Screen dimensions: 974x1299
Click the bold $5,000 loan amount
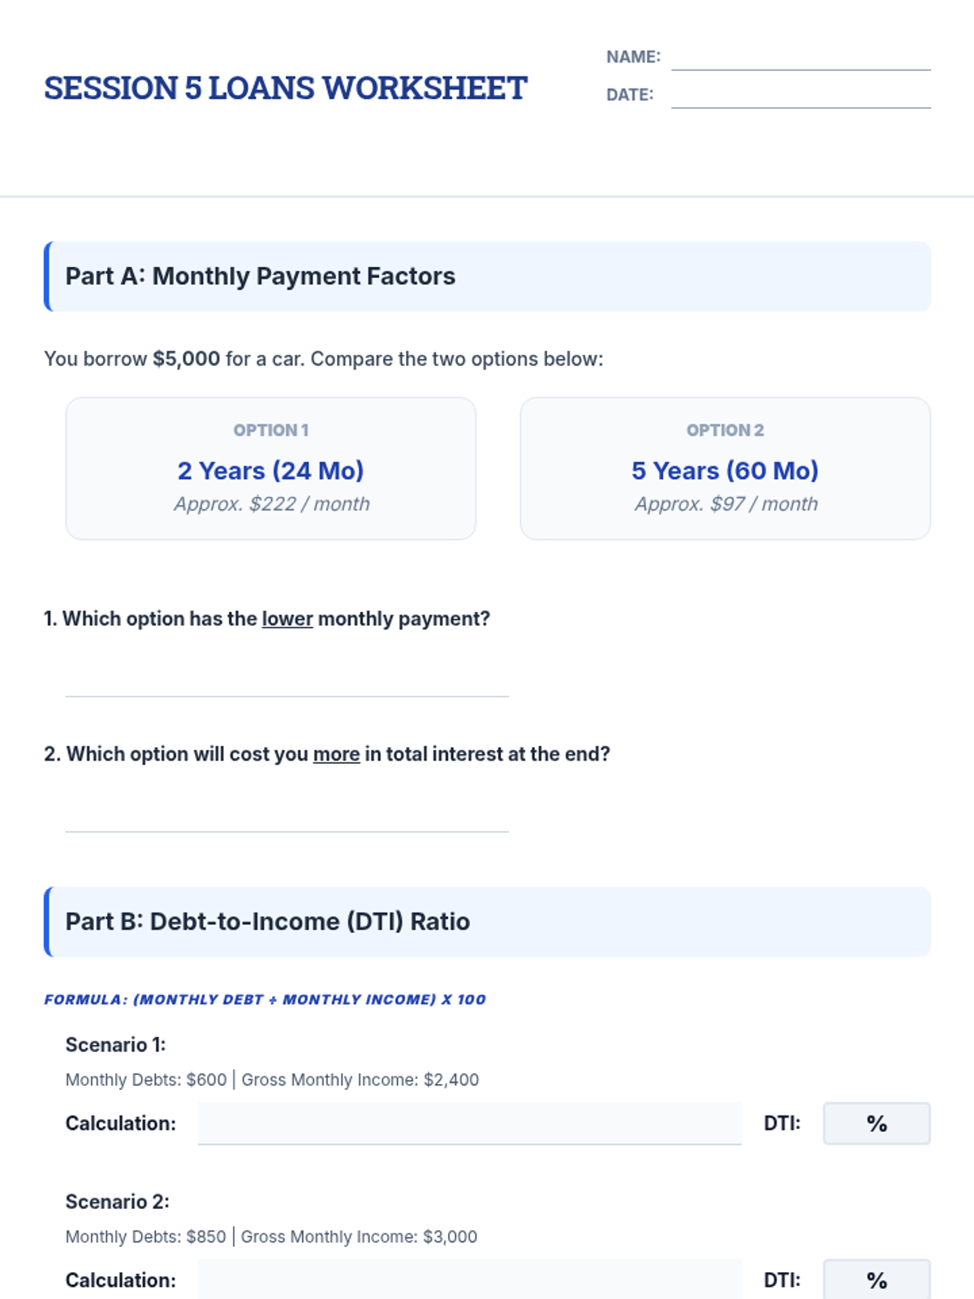point(186,359)
